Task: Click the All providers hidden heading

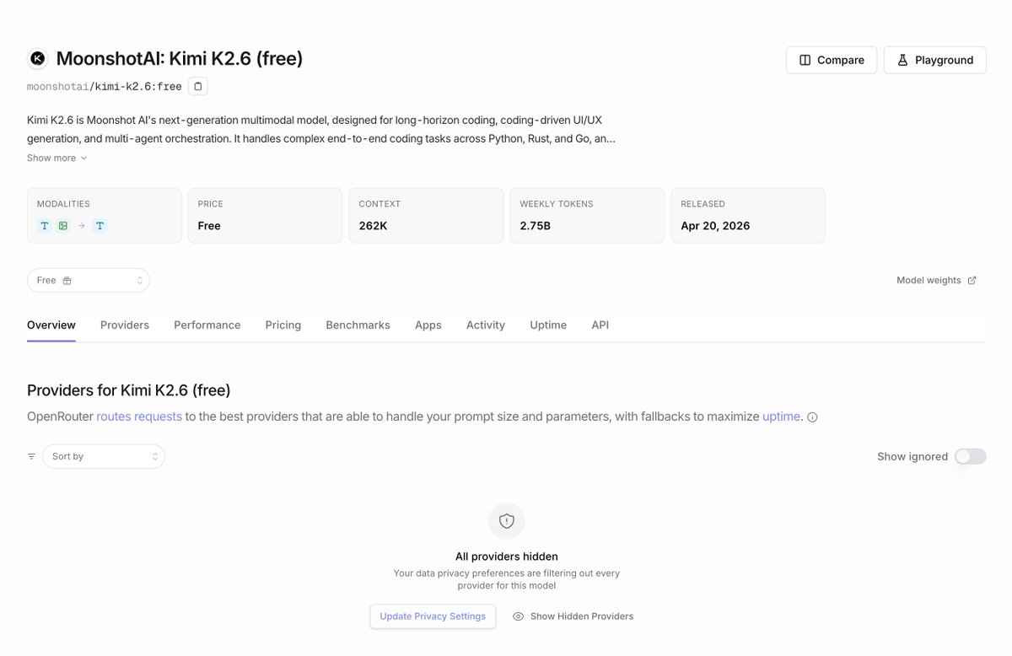Action: pyautogui.click(x=507, y=557)
